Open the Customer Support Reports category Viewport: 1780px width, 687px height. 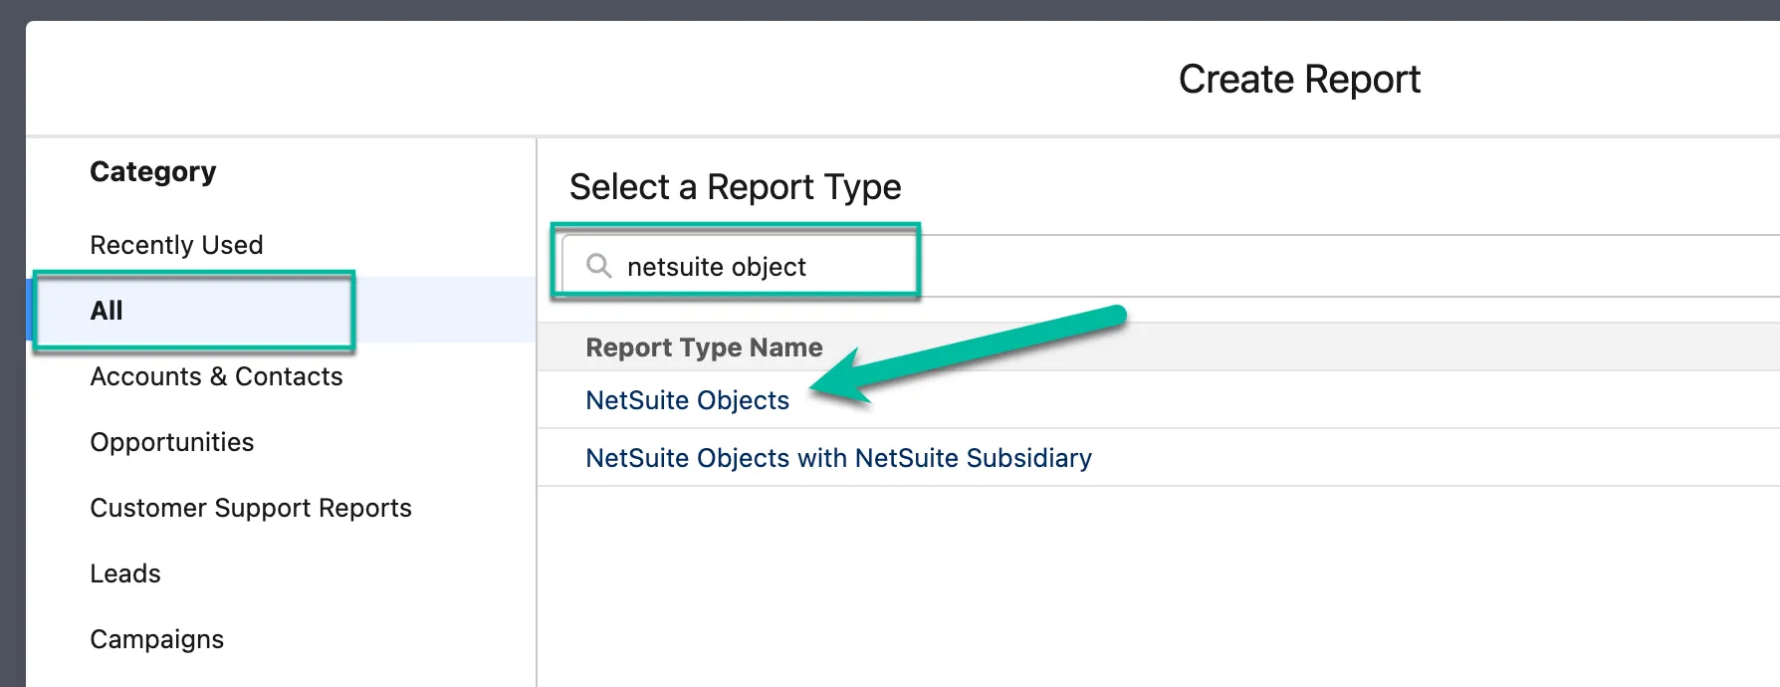[x=251, y=508]
